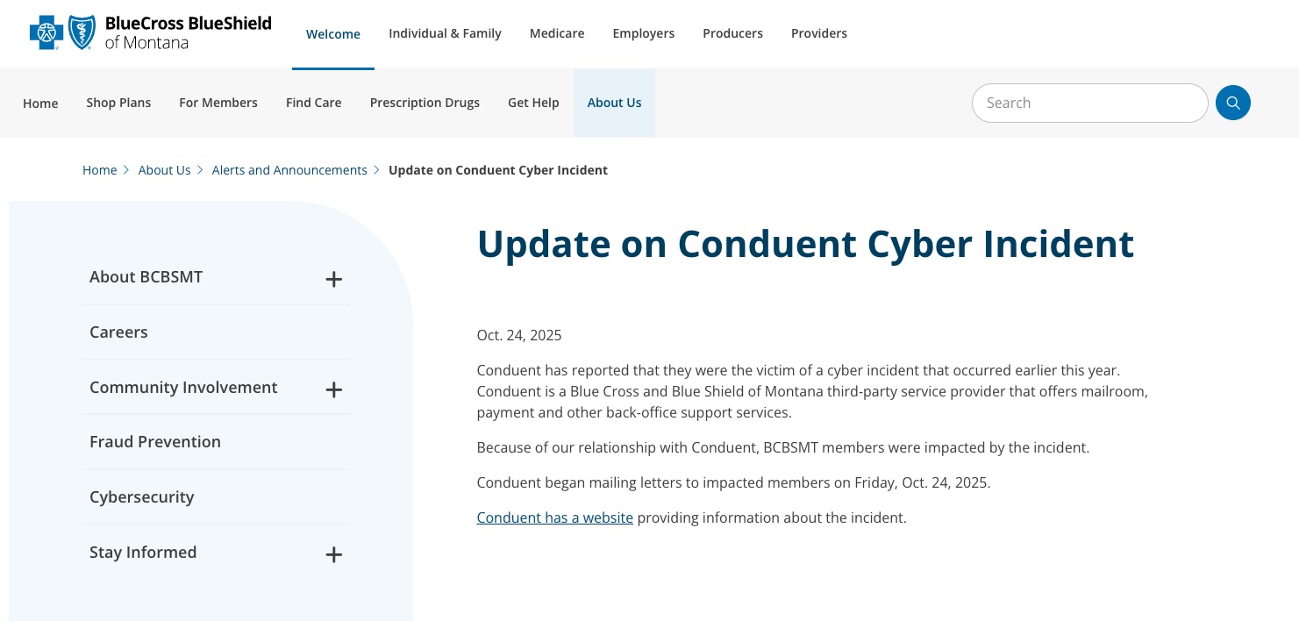
Task: Expand the About BCBSMT plus icon
Action: click(x=333, y=279)
